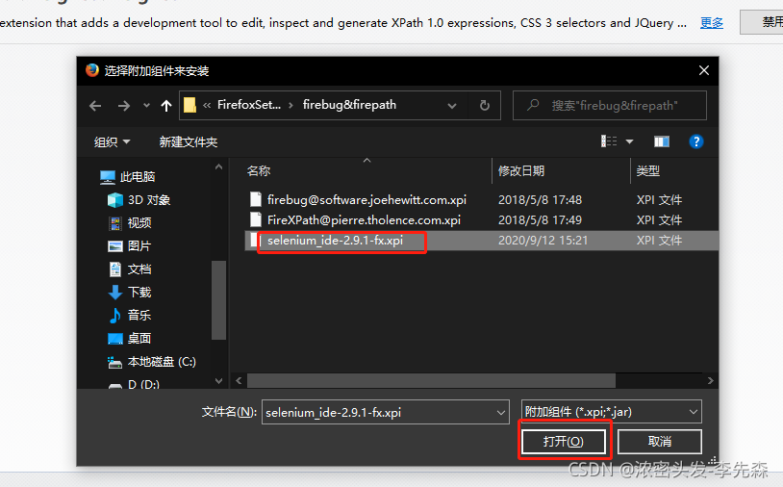
Task: Click date 2018/5/8 17:49 cell
Action: coord(540,219)
